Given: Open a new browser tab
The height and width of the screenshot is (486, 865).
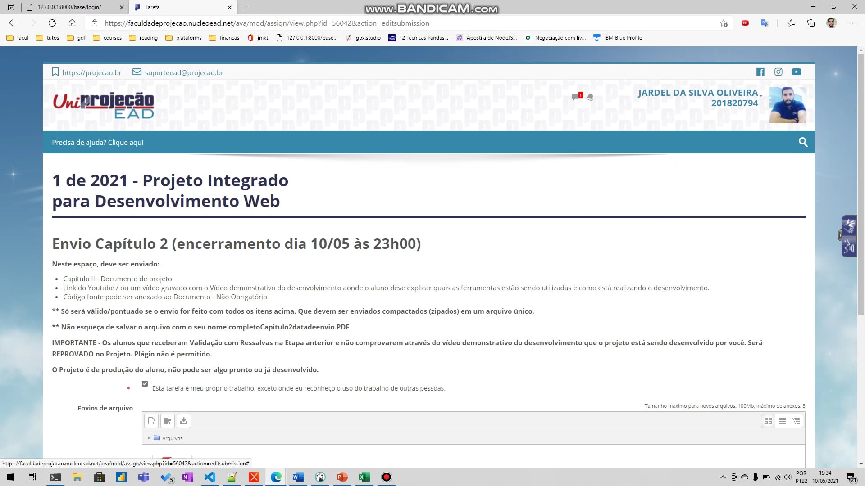Looking at the screenshot, I should [245, 7].
